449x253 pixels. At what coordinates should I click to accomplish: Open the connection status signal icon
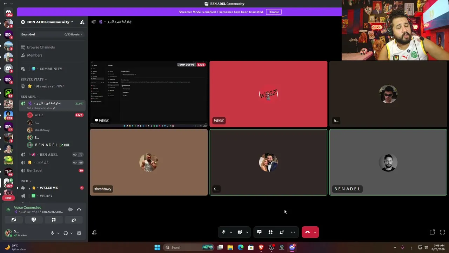pos(8,209)
